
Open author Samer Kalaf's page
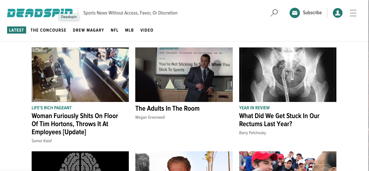42,141
